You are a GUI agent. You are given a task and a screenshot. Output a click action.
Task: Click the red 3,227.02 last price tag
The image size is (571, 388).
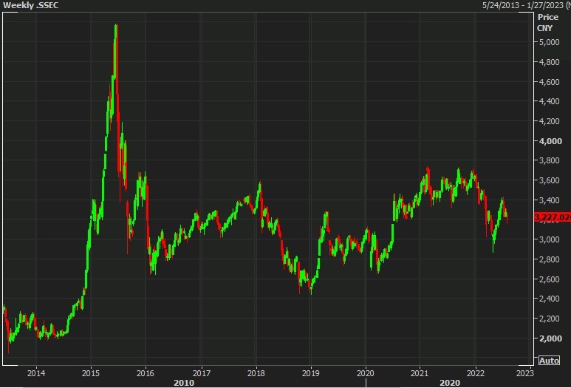click(553, 217)
